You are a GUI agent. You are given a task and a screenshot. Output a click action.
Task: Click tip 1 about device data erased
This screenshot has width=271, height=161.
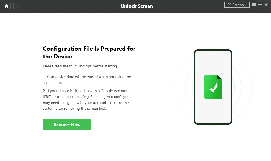(87, 80)
